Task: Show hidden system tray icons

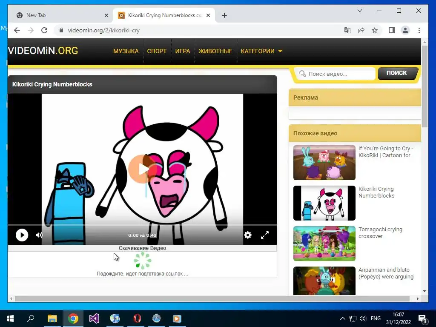Action: coord(343,318)
